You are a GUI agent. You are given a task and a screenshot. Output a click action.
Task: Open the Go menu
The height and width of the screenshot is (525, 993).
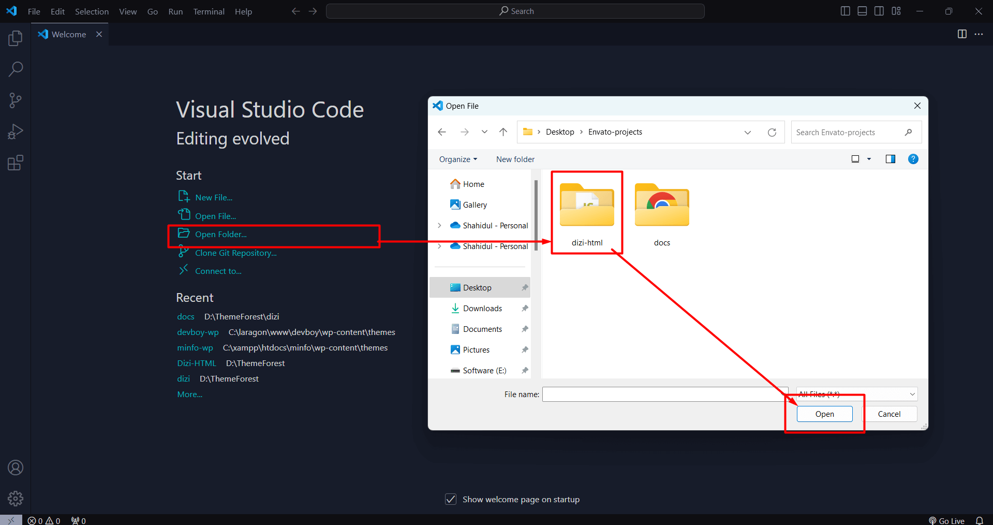(153, 11)
